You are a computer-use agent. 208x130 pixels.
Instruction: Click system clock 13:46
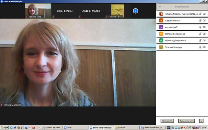click(204, 128)
